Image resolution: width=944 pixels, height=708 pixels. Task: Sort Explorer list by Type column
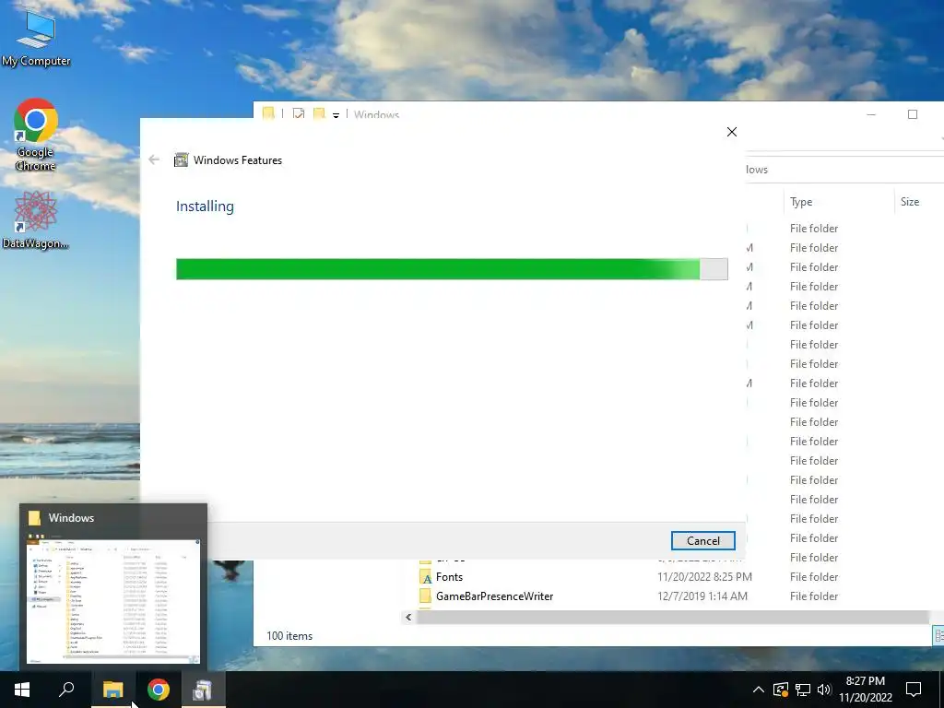839,202
